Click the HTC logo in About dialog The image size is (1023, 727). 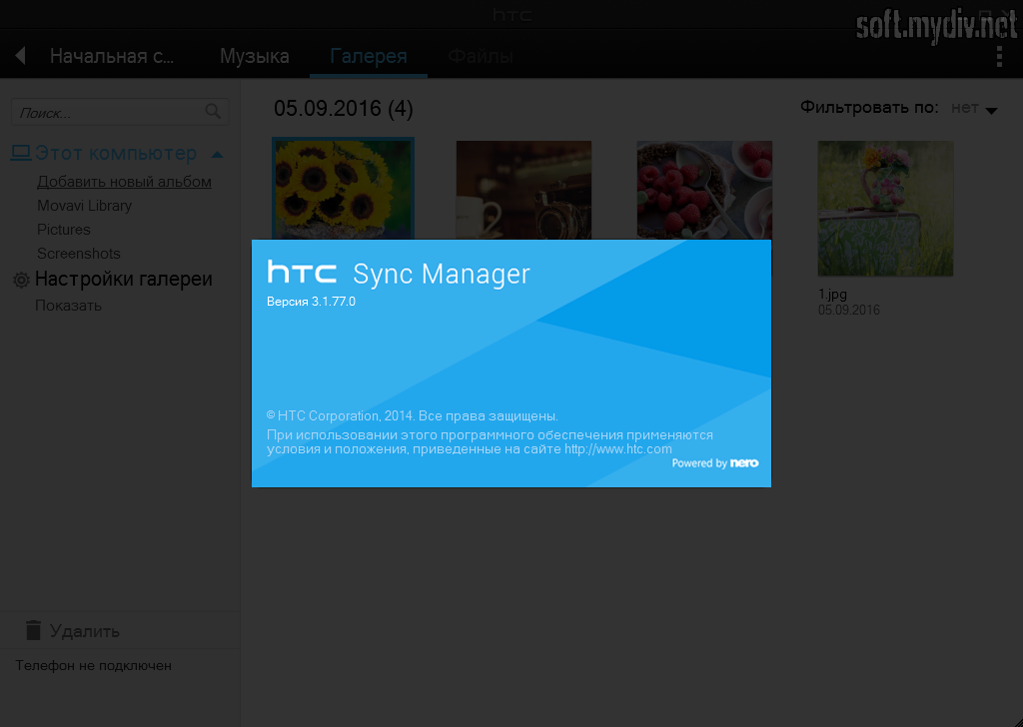tap(302, 272)
